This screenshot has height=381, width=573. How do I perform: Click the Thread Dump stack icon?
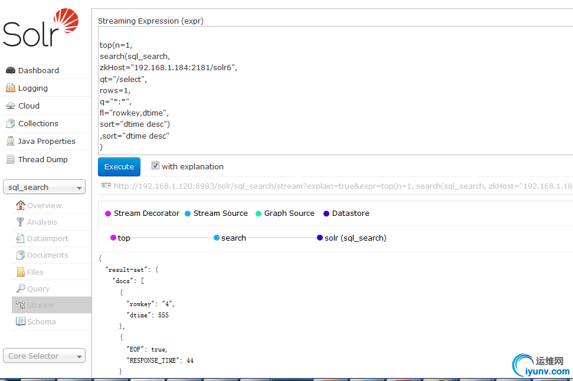point(11,159)
